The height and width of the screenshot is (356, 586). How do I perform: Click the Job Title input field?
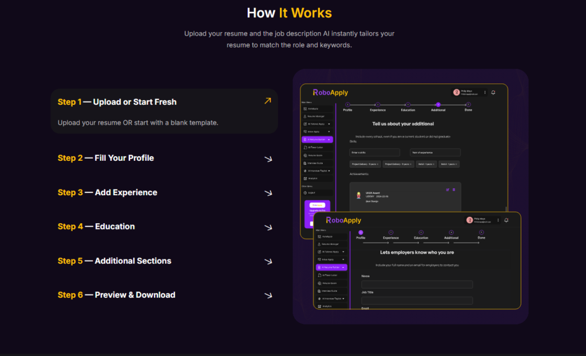[x=417, y=300]
